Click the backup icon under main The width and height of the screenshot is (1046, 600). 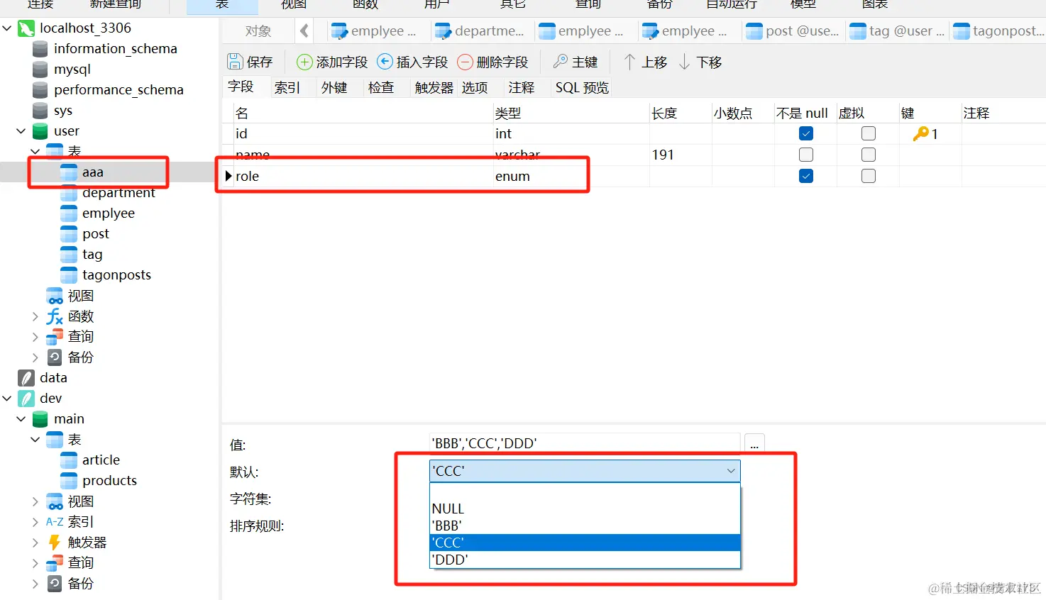[x=55, y=584]
